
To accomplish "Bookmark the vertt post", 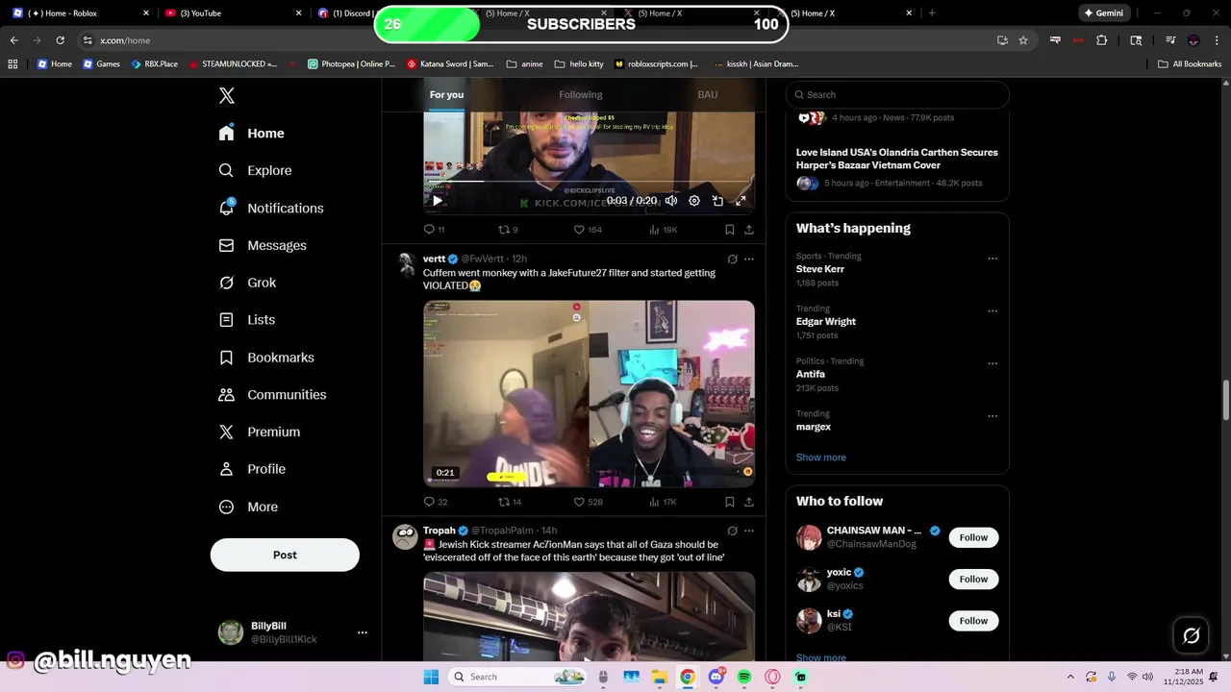I will click(730, 502).
